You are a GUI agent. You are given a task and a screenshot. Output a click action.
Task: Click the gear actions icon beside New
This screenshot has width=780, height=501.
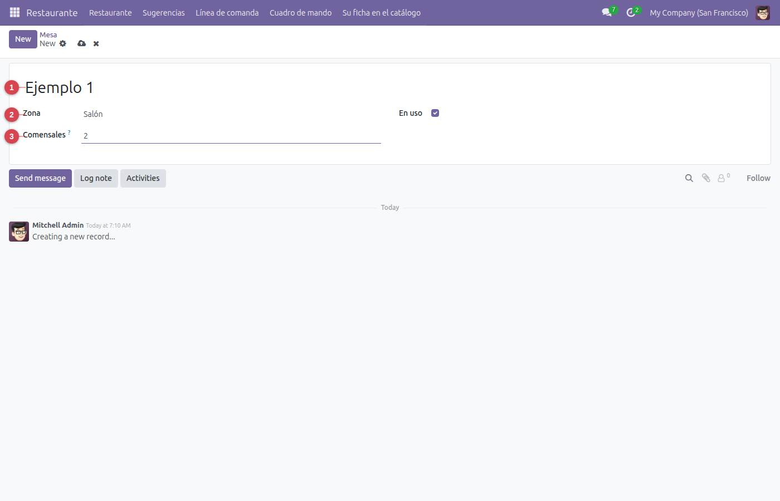(63, 43)
